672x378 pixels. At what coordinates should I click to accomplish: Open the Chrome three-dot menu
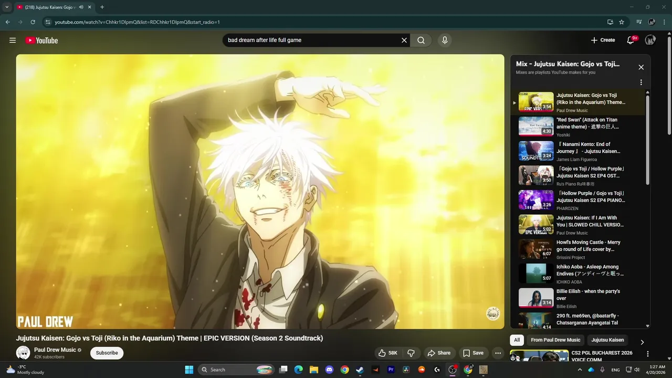pyautogui.click(x=664, y=22)
